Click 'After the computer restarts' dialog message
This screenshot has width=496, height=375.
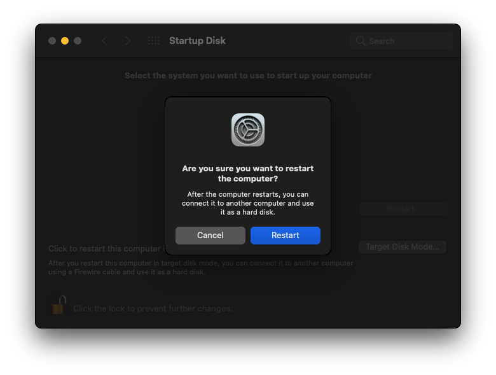[x=248, y=203]
